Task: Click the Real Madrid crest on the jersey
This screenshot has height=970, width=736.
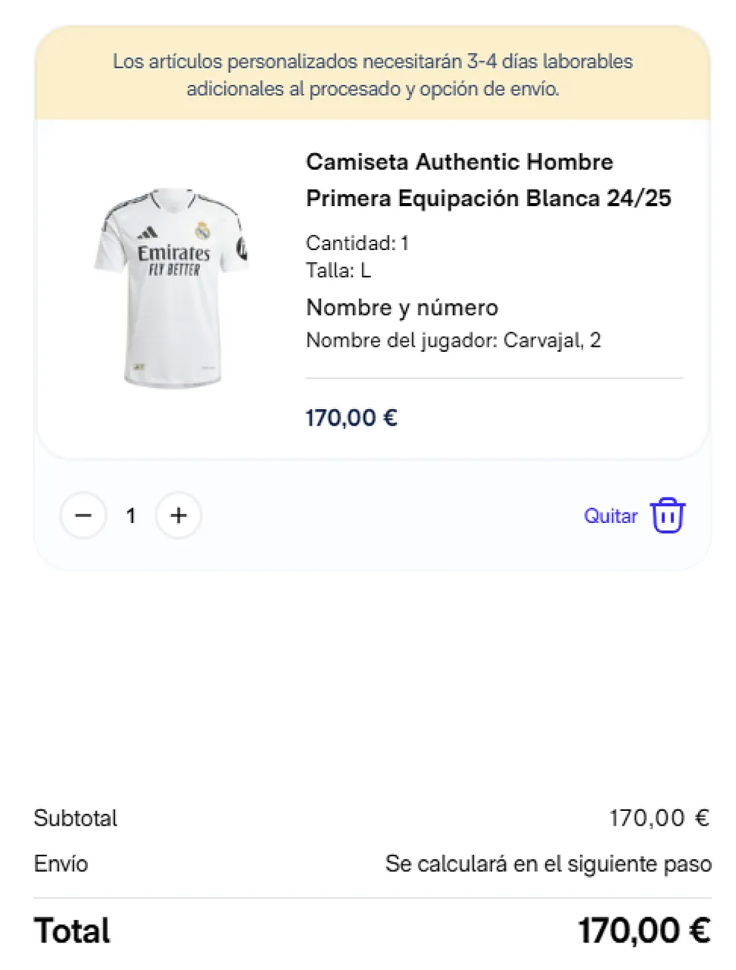Action: (201, 230)
